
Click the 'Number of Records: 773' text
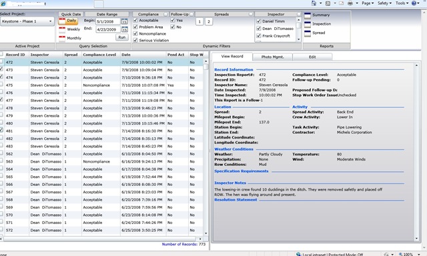(183, 244)
